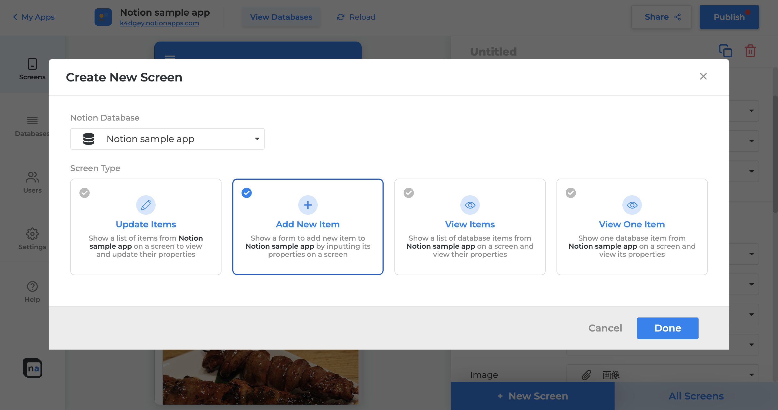Click the red trash delete icon
Viewport: 778px width, 410px height.
(x=750, y=51)
